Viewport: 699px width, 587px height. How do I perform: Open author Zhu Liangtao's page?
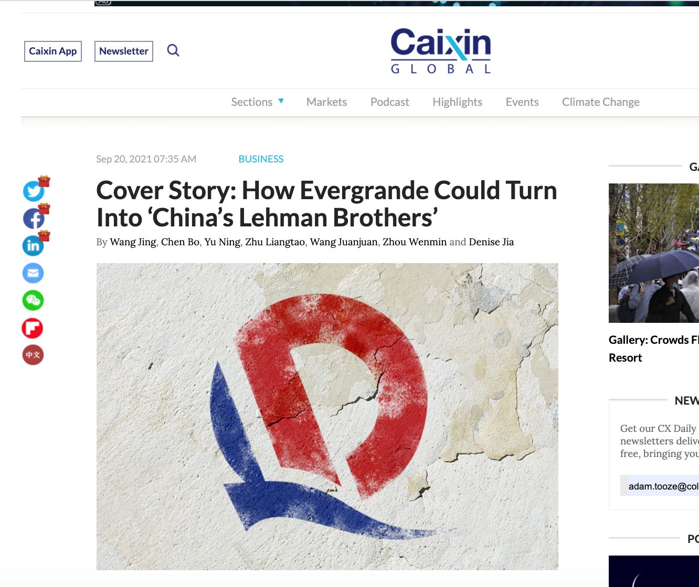(x=275, y=242)
